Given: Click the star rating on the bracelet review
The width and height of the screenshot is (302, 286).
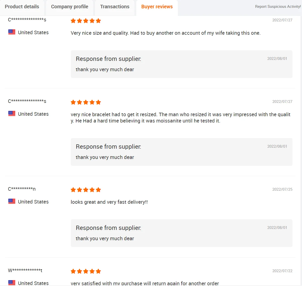Looking at the screenshot, I should pyautogui.click(x=86, y=102).
